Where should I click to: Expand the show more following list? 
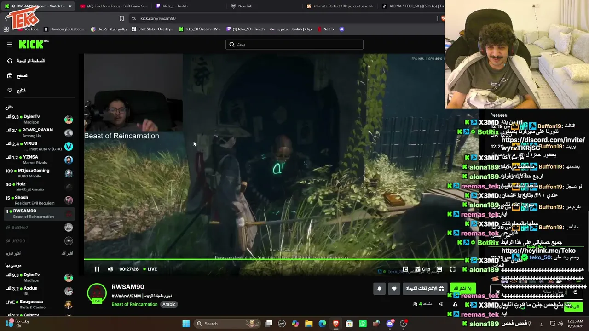pyautogui.click(x=13, y=253)
